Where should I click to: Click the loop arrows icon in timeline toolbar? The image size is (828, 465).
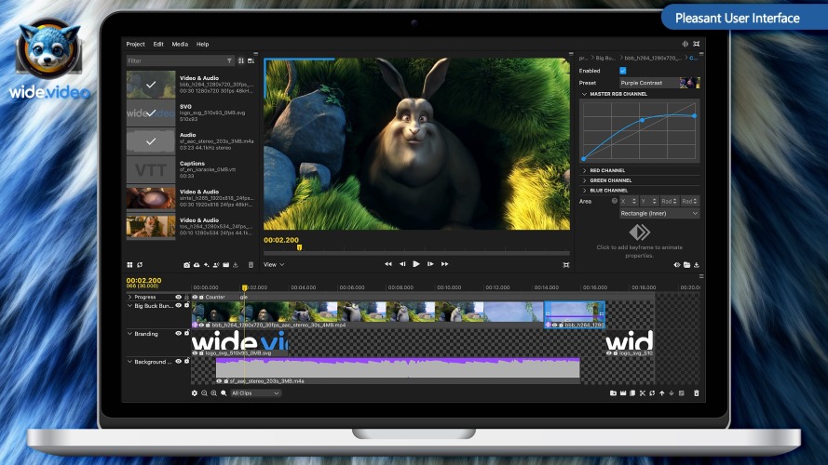coord(652,392)
